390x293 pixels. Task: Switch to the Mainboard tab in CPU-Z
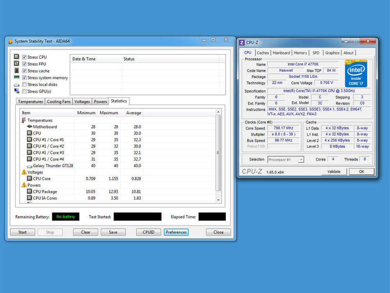[281, 53]
